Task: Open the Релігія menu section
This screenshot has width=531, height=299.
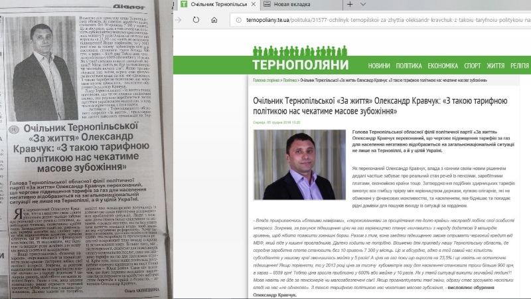Action: click(x=520, y=66)
